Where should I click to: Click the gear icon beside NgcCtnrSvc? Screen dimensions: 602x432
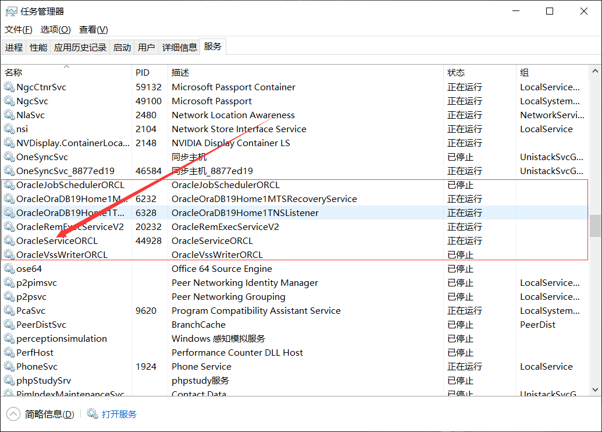coord(9,87)
